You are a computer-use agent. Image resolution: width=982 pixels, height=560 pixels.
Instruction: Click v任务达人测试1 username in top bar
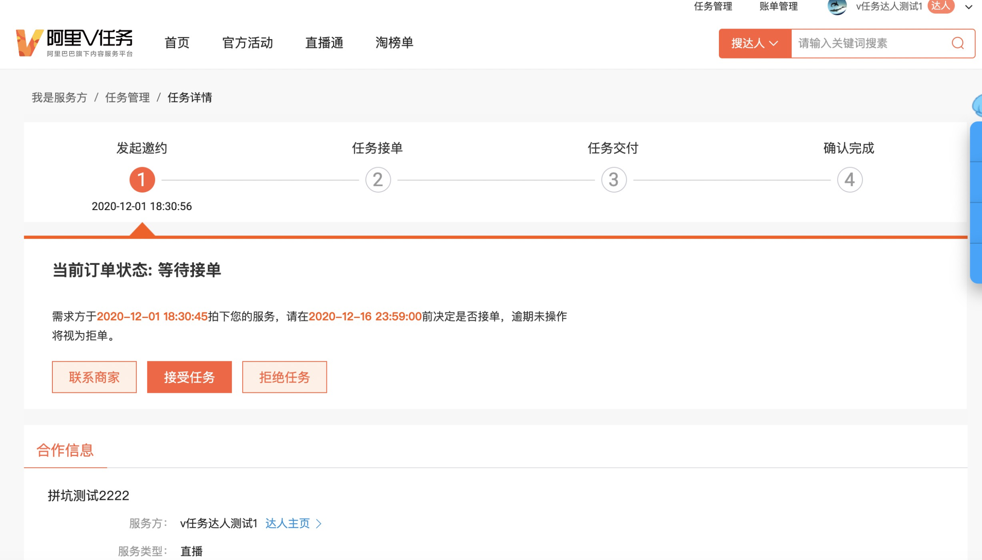(889, 6)
